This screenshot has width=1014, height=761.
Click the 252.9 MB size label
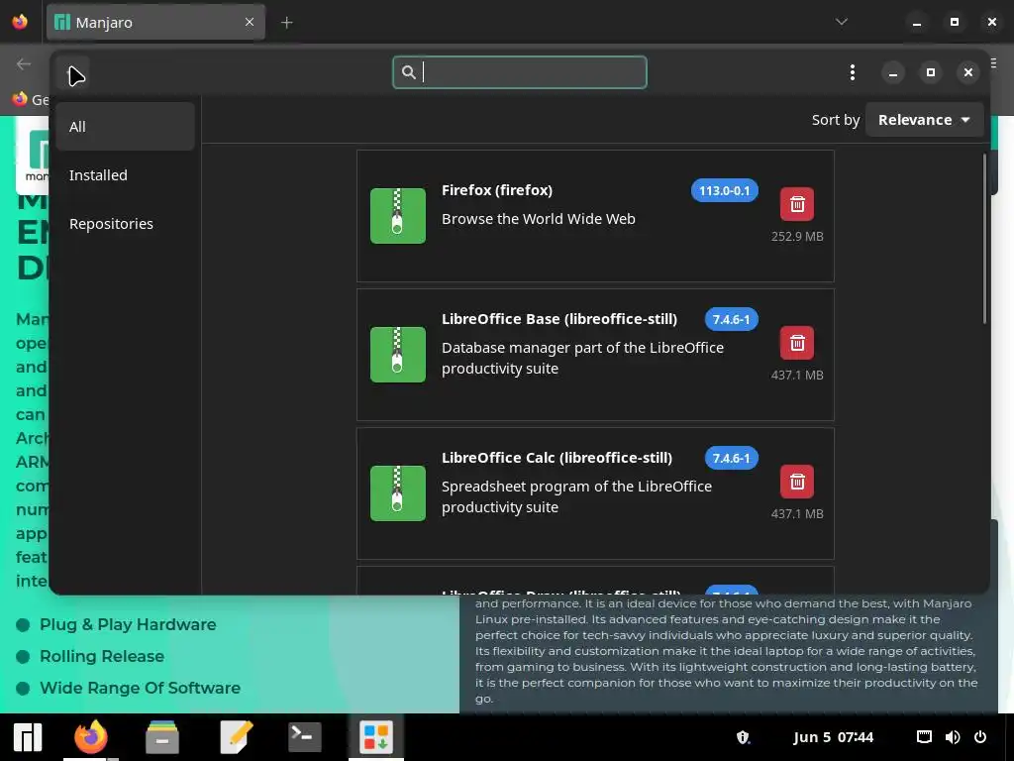point(797,236)
